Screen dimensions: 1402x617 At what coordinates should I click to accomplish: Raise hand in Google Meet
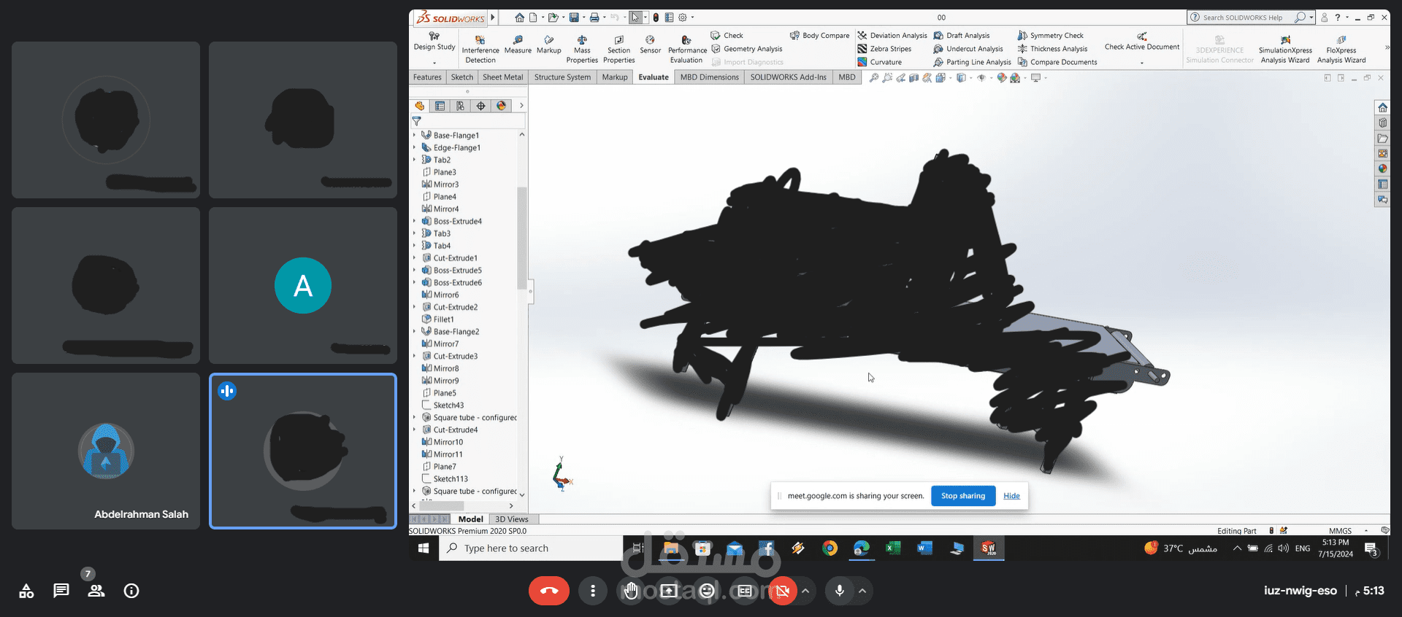(631, 591)
